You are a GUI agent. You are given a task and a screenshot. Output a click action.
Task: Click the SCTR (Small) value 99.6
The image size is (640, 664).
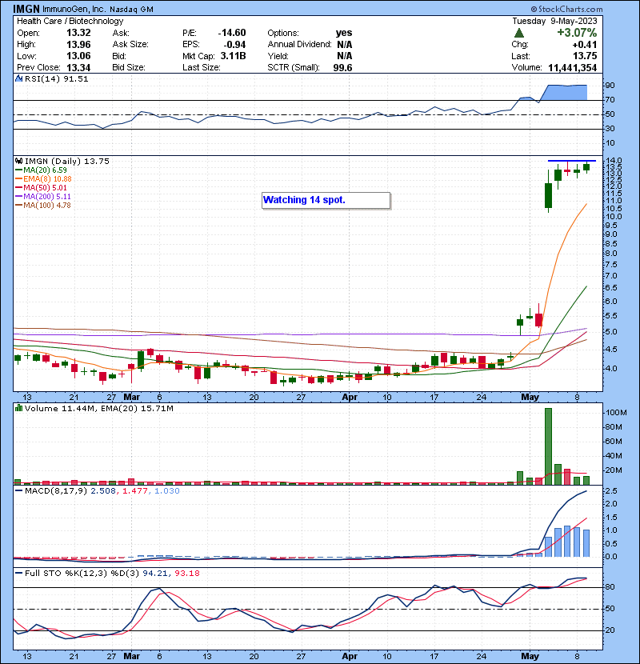(342, 68)
